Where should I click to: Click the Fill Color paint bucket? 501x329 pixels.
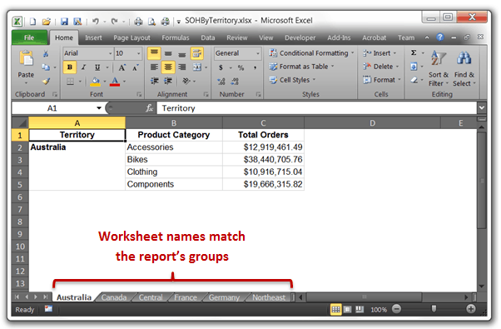tap(95, 82)
